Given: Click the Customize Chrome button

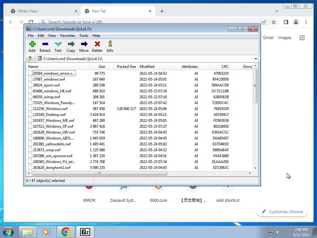Looking at the screenshot, I should coord(282,212).
